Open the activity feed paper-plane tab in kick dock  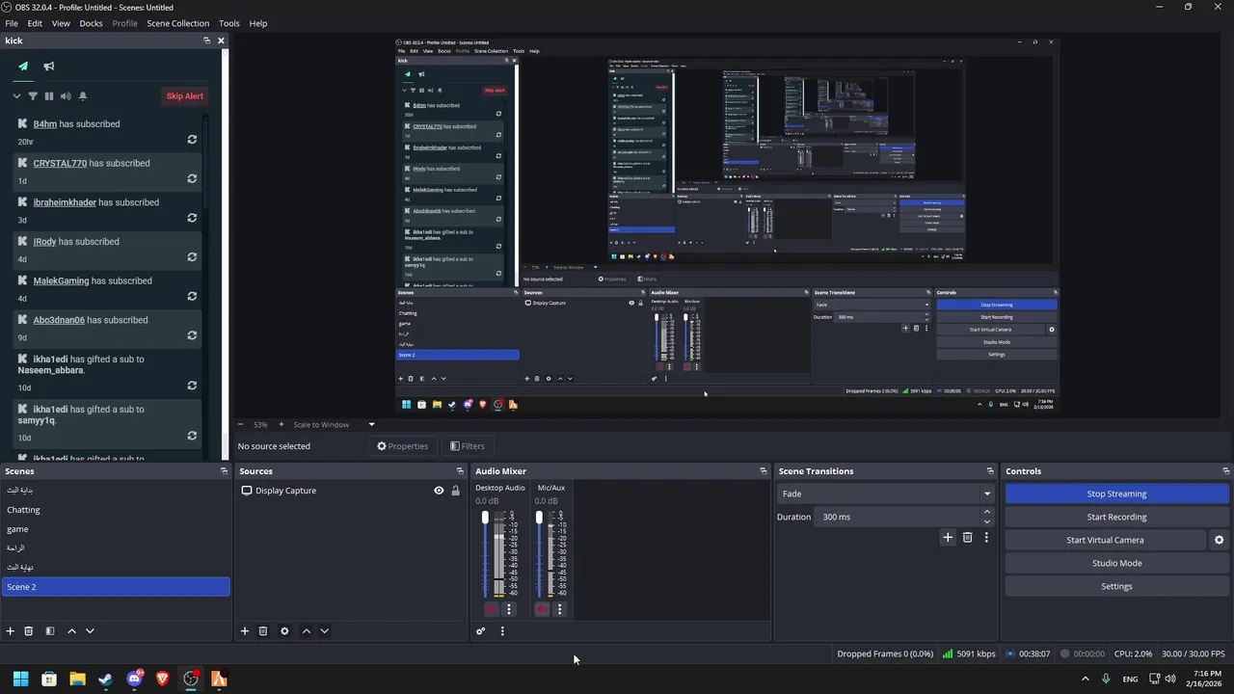(x=23, y=67)
